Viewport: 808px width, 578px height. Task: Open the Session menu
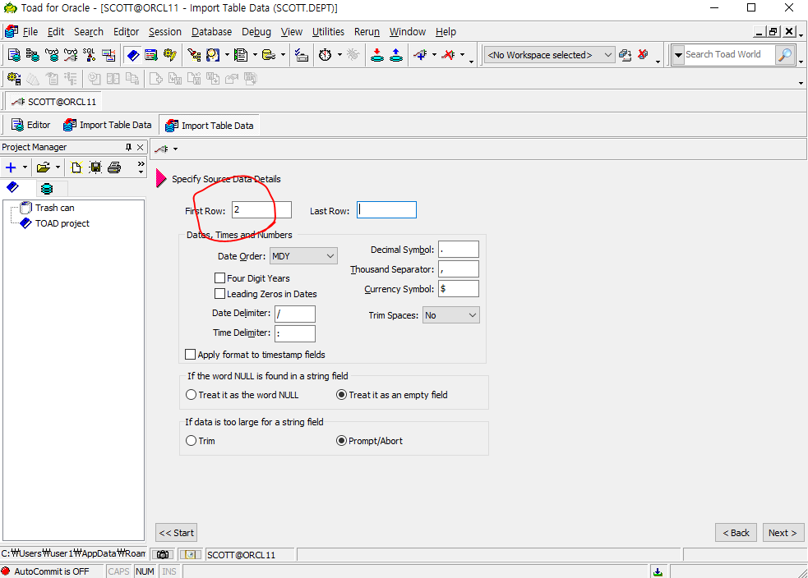pos(165,32)
